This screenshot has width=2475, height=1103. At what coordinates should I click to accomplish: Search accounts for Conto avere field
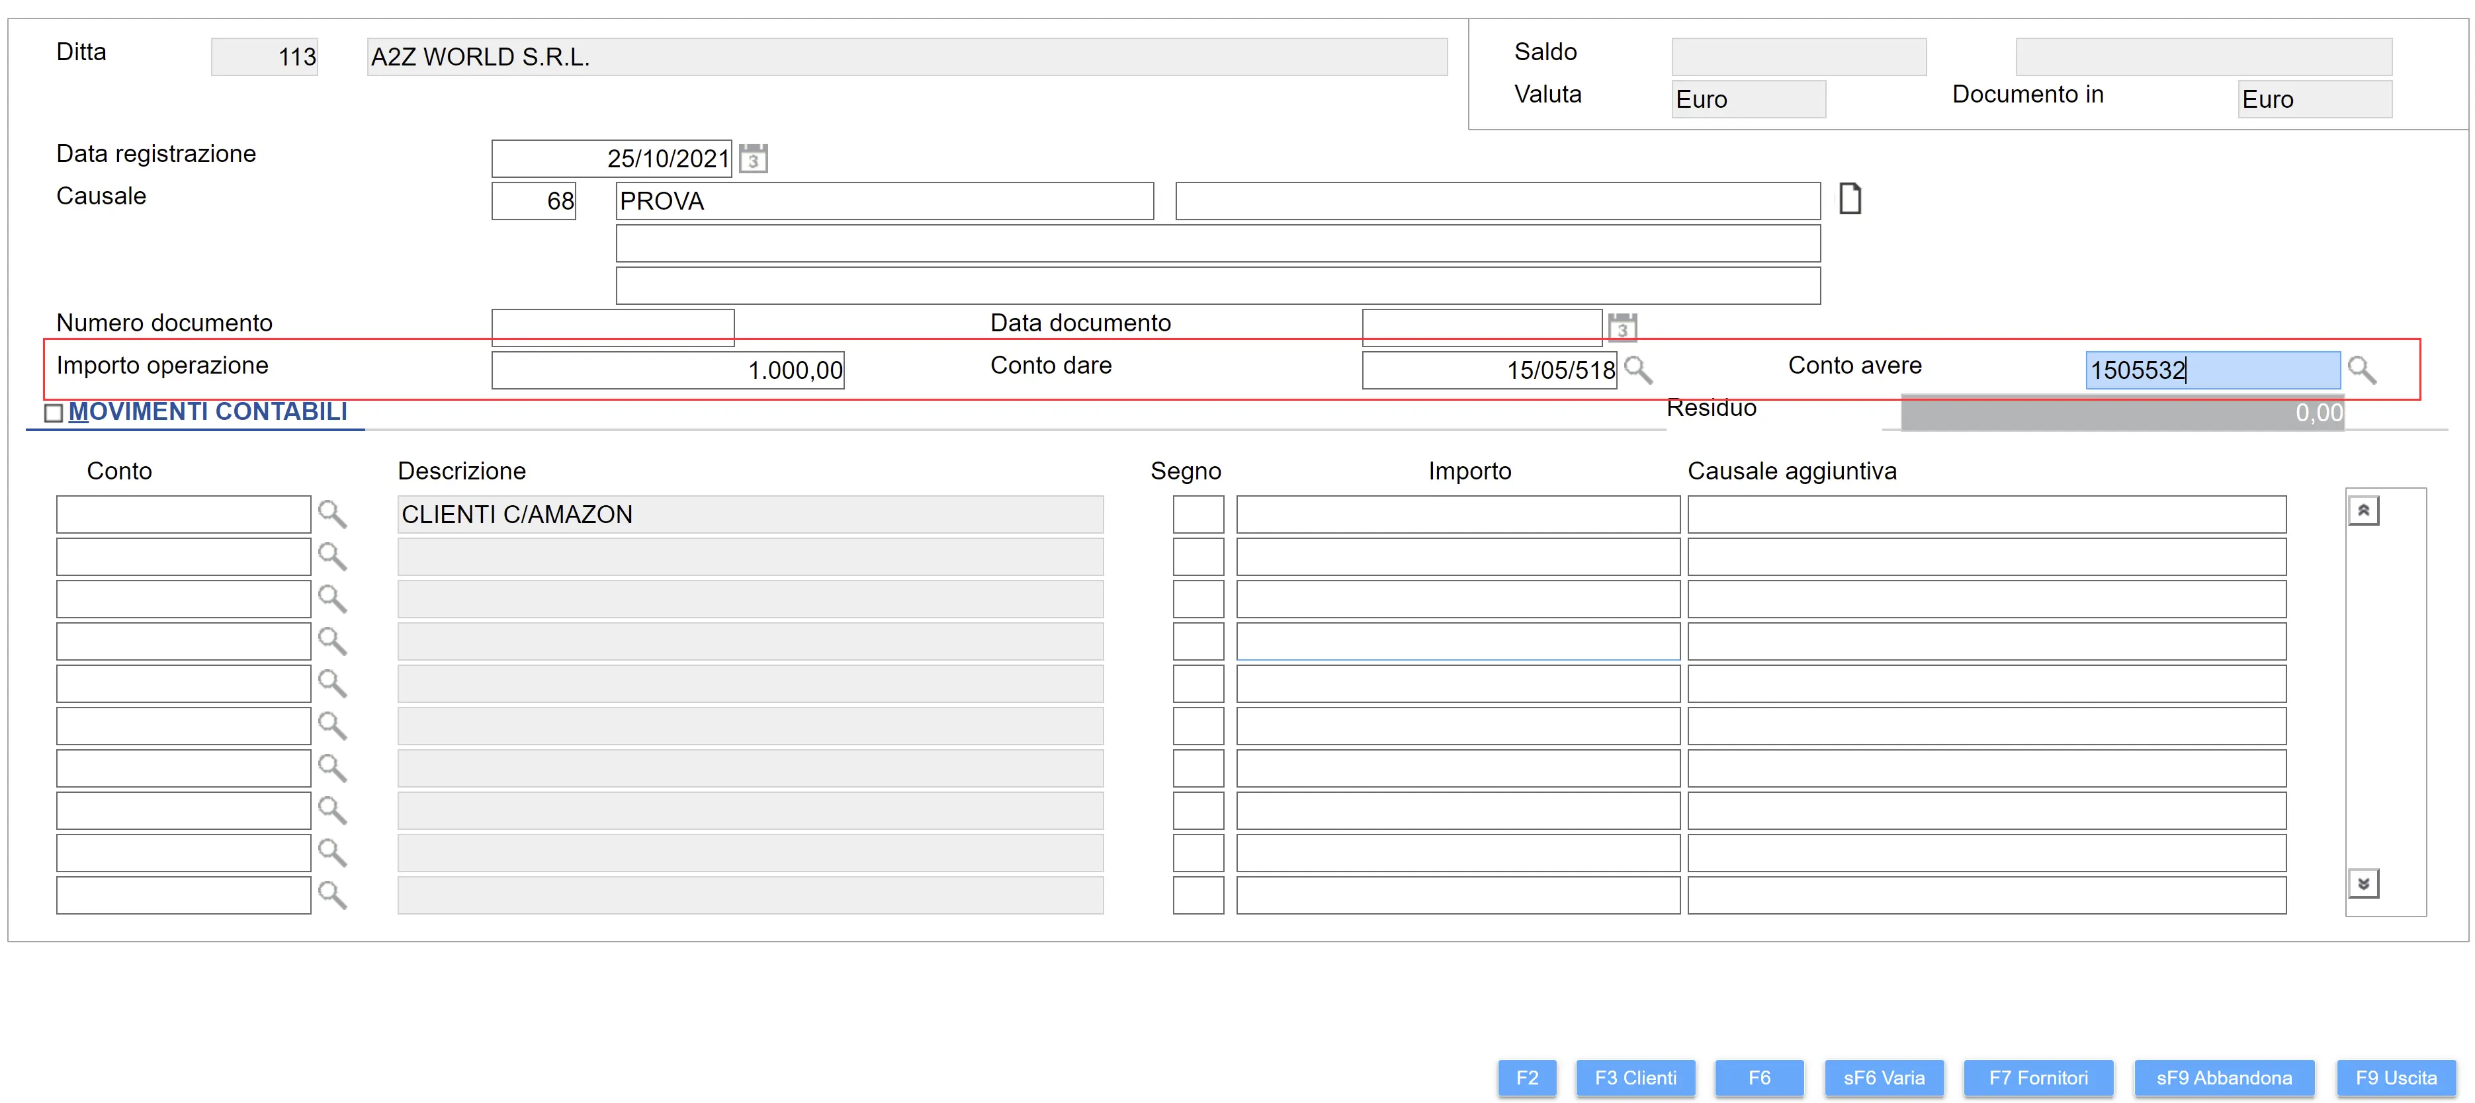[2361, 370]
